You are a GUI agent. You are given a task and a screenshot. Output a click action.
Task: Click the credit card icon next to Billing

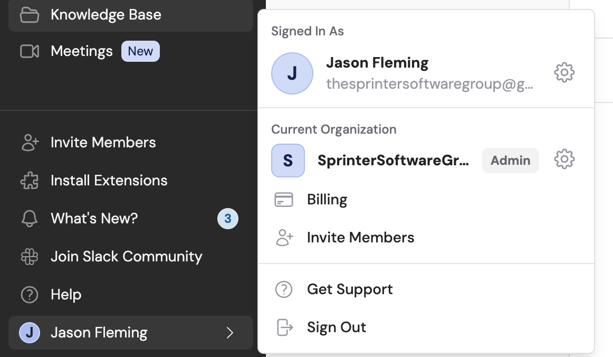[x=284, y=200]
